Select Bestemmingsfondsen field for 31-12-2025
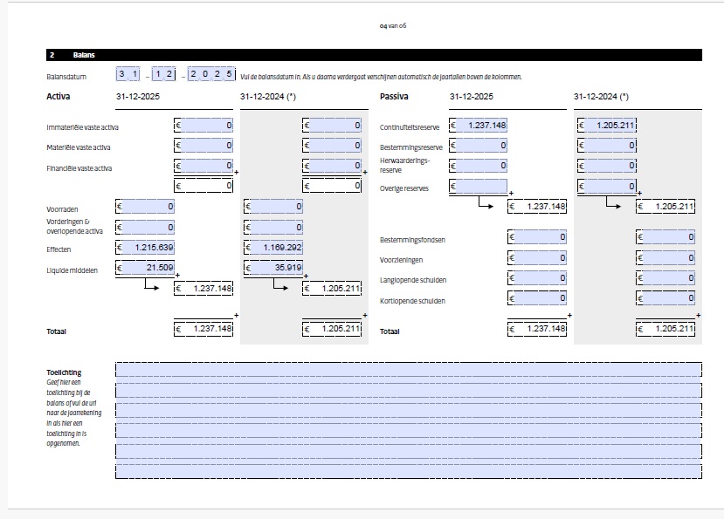 pyautogui.click(x=537, y=236)
